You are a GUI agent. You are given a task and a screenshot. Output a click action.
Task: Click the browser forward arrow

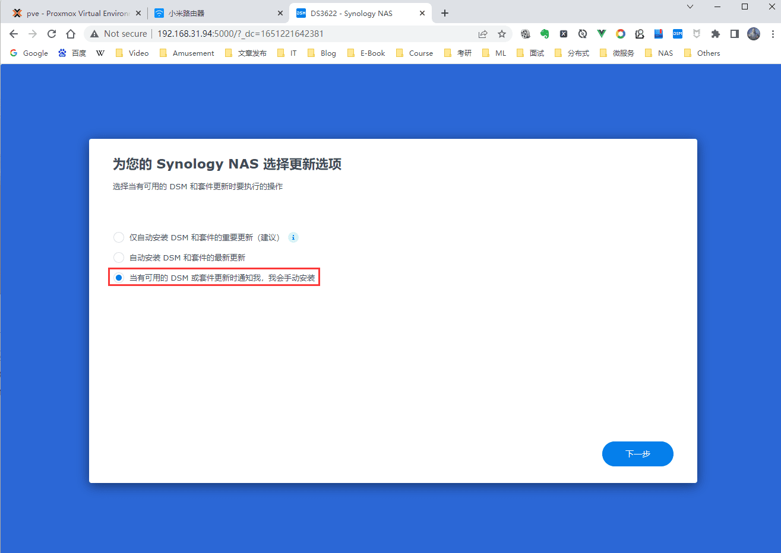click(33, 34)
